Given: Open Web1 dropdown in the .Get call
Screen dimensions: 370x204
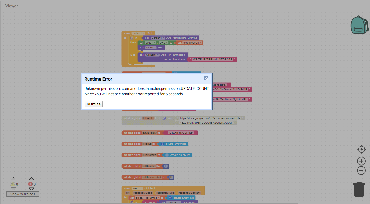Looking at the screenshot, I should [151, 48].
